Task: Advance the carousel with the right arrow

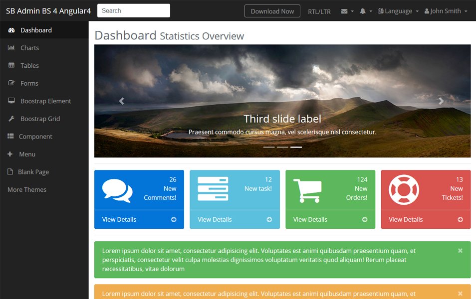Action: point(441,101)
